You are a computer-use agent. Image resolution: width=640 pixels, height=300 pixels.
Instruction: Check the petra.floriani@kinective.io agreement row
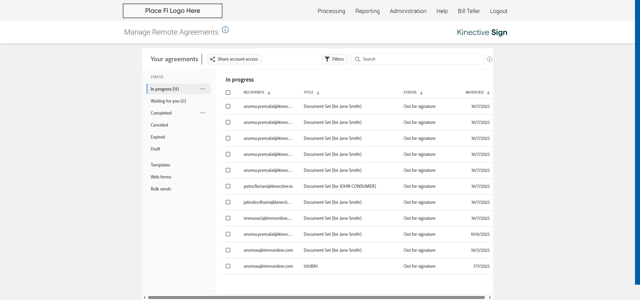228,186
